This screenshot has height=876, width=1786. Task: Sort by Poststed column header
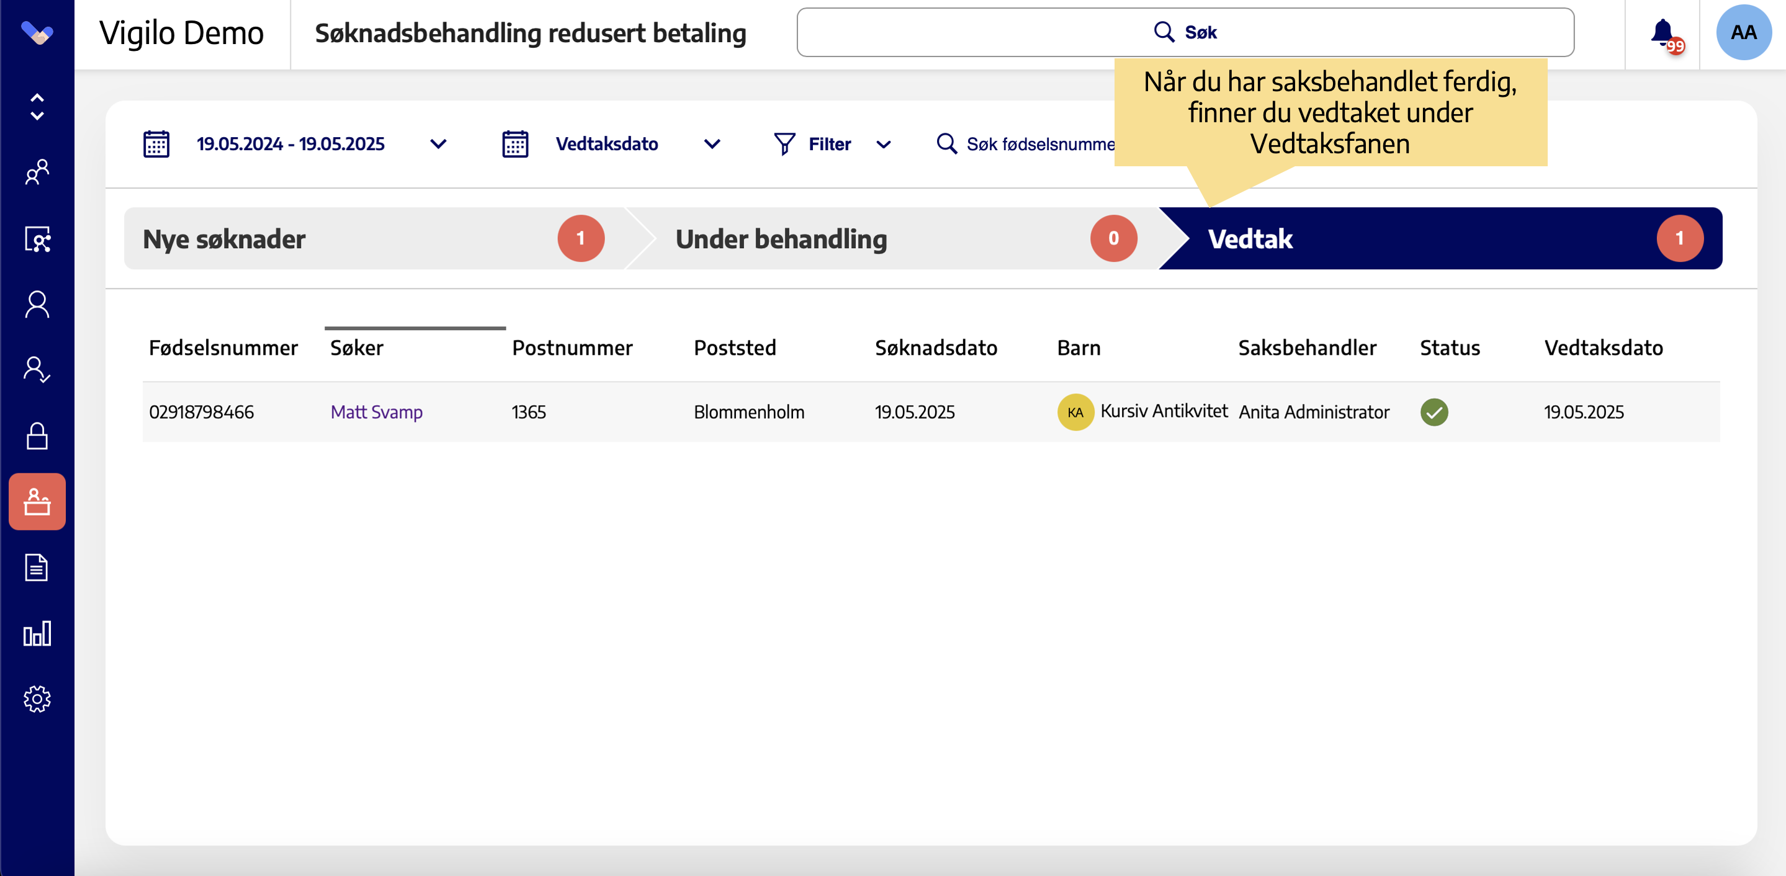click(735, 348)
